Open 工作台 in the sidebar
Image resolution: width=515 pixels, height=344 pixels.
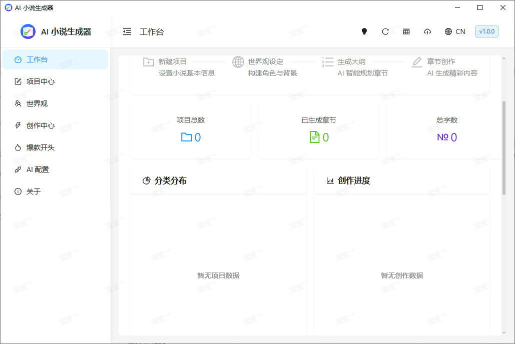click(55, 59)
